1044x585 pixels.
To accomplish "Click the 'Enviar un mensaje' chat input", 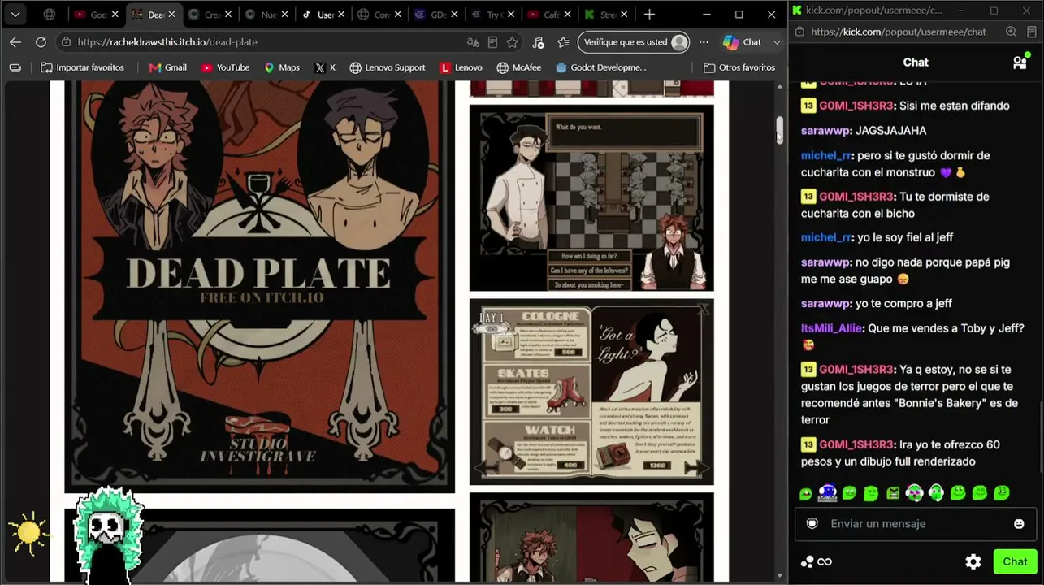I will pos(916,524).
